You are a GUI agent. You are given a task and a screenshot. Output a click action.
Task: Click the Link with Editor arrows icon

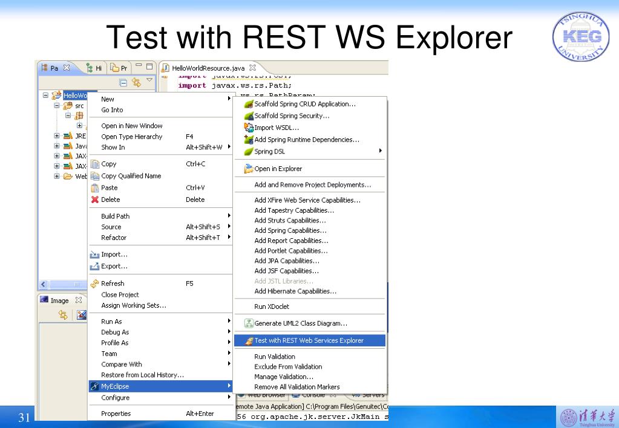136,82
